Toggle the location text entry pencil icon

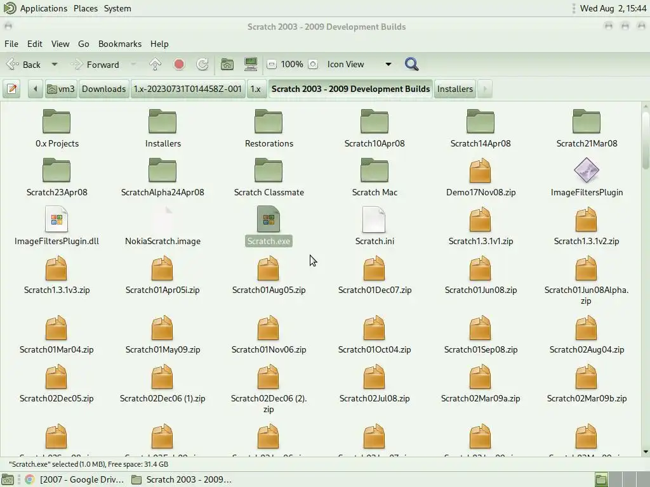12,89
